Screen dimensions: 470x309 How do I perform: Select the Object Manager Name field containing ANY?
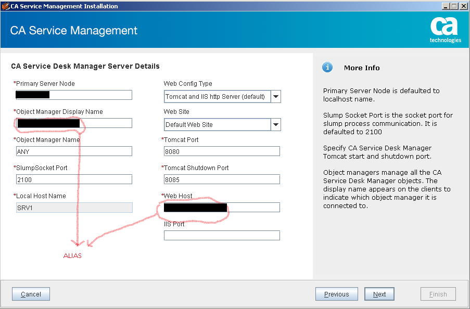[x=74, y=151]
